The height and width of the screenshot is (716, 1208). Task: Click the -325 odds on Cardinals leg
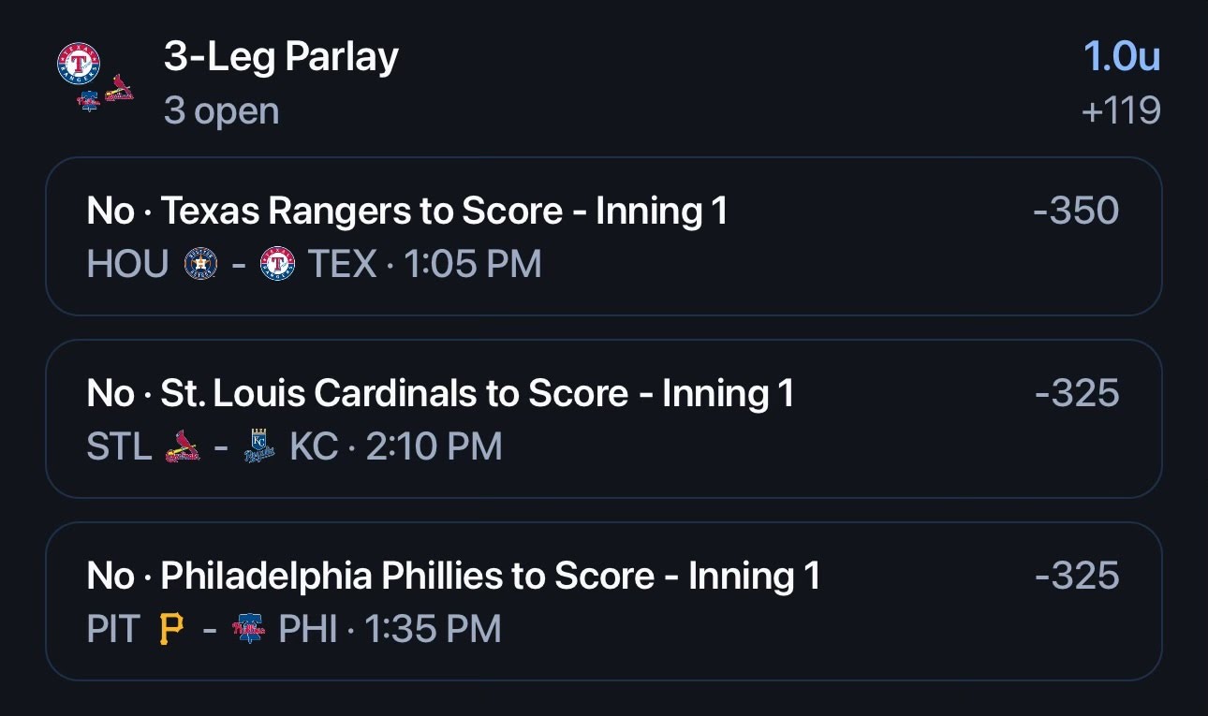point(1077,393)
